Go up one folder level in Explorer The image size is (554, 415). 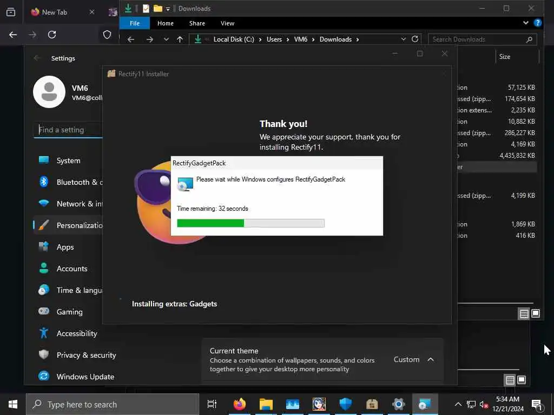(x=180, y=39)
